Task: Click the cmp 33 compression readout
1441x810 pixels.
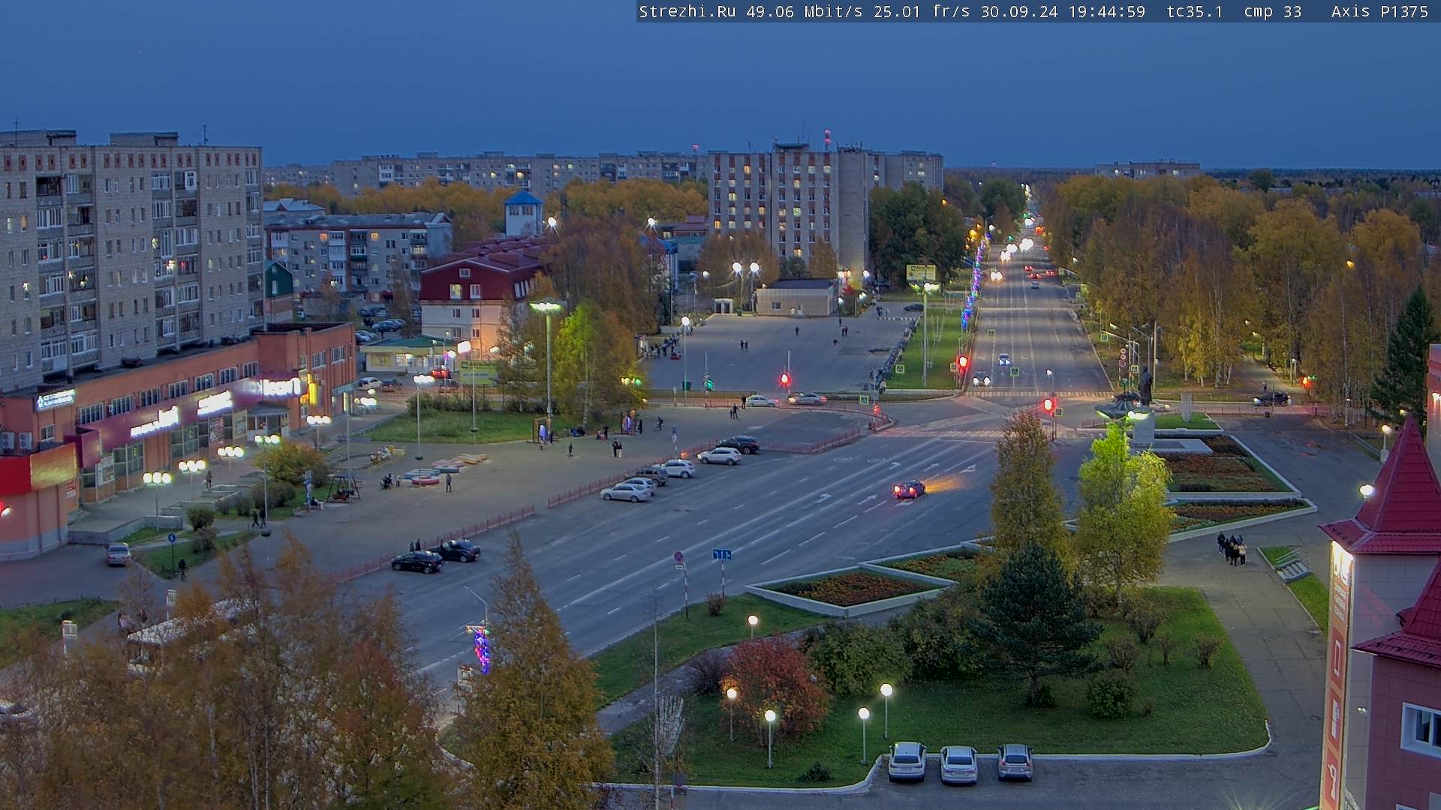Action: point(1273,11)
